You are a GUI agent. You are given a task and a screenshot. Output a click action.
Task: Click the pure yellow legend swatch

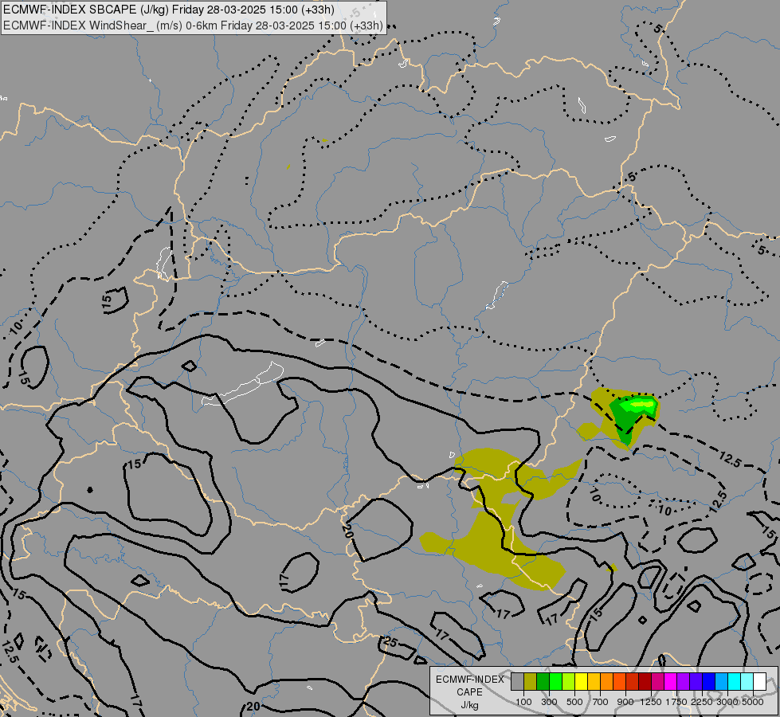pos(581,681)
